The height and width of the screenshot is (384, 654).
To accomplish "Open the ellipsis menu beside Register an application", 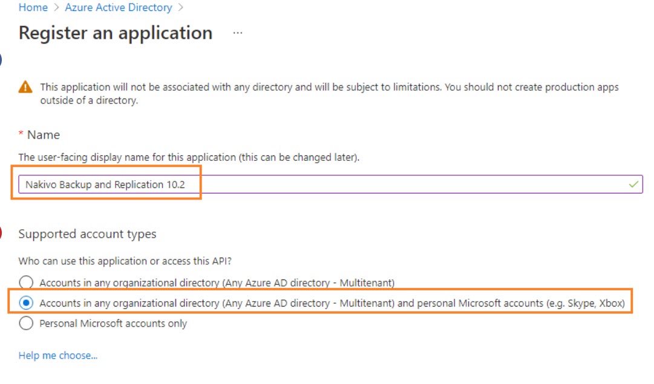I will coord(237,33).
